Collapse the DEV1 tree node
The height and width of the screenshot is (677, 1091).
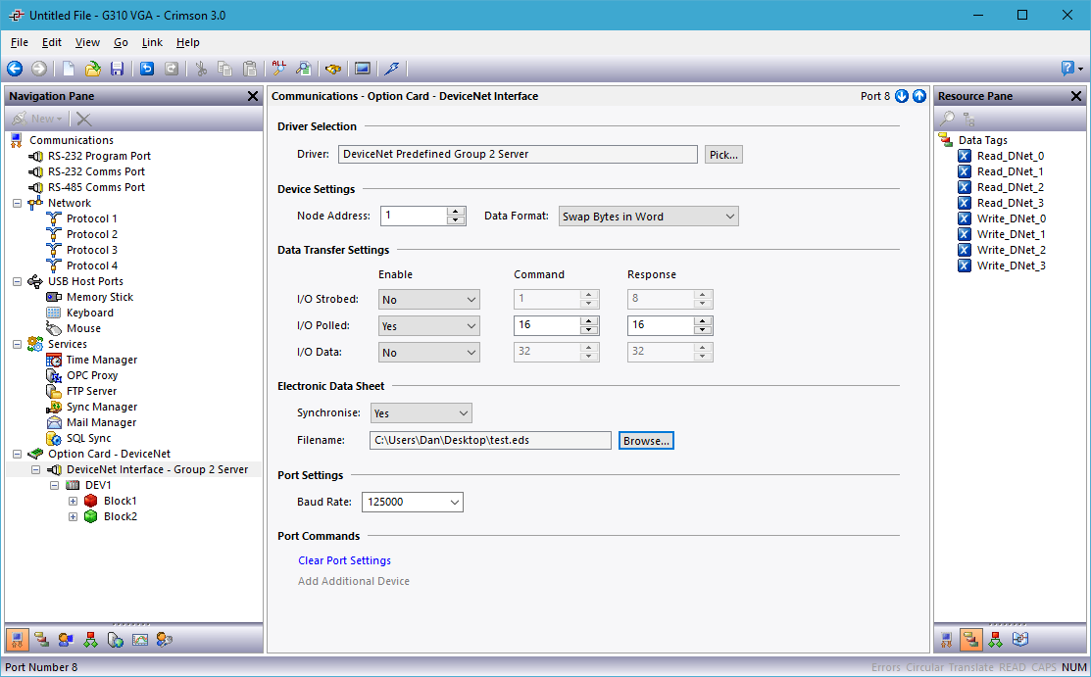tap(54, 485)
